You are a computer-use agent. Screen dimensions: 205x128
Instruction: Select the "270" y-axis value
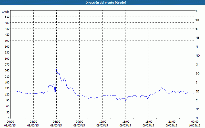click(7, 65)
